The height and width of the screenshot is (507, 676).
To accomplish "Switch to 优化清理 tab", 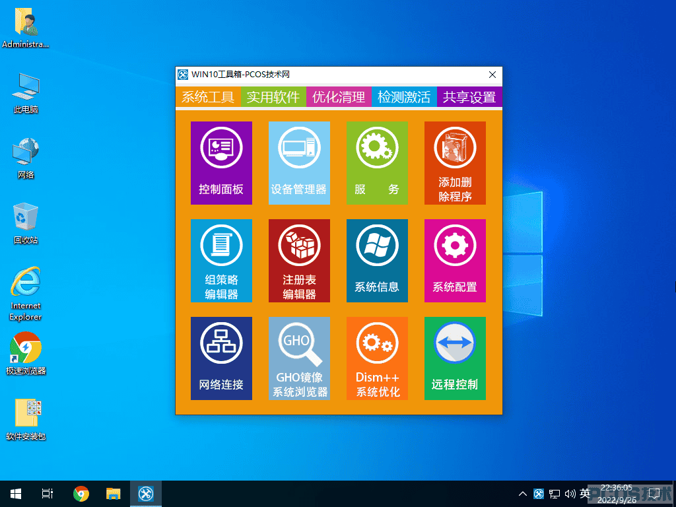I will click(x=339, y=97).
